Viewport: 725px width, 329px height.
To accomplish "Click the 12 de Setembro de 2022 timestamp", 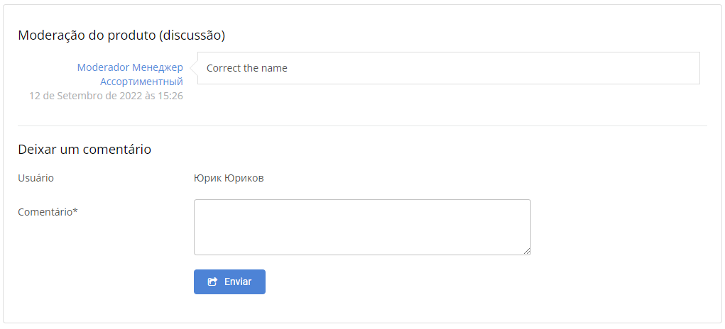I will point(106,96).
